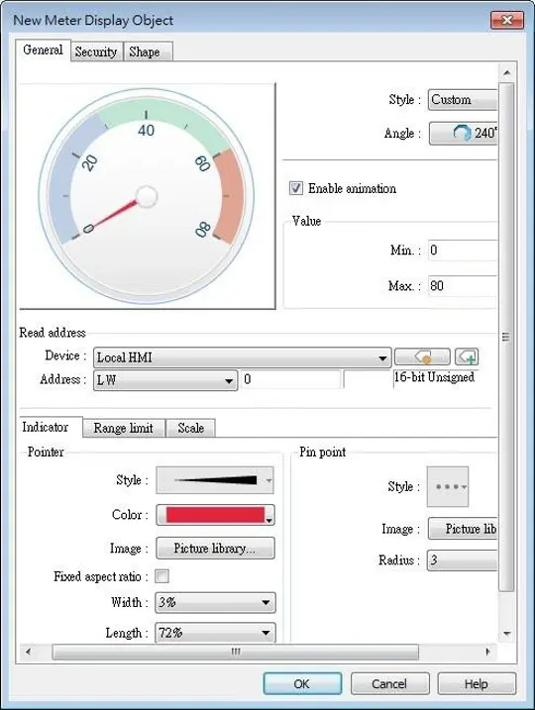Click the vertical scrollbar up arrow

click(x=507, y=72)
